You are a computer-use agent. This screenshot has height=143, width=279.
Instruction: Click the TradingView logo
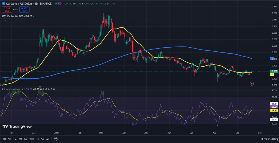pyautogui.click(x=17, y=126)
